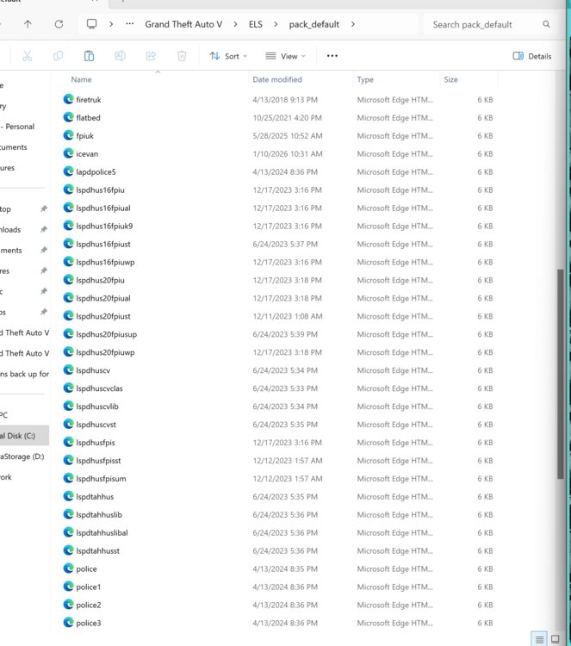
Task: Click the search magnifier icon
Action: [x=546, y=24]
